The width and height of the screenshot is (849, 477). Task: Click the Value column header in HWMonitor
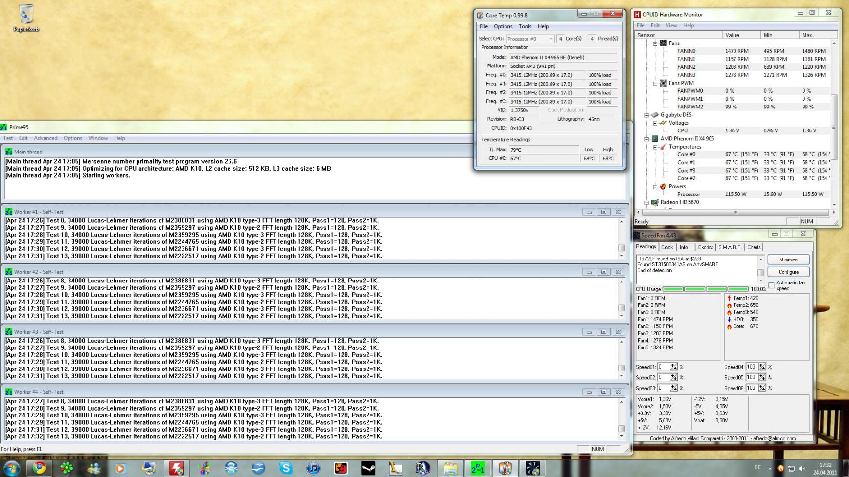741,35
